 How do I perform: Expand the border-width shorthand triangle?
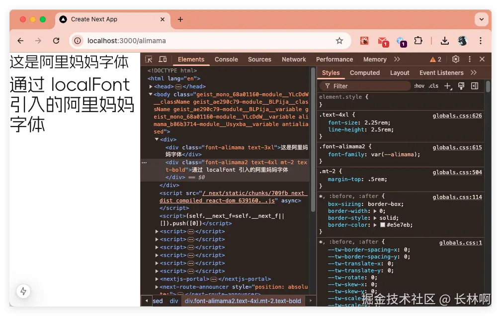coord(375,211)
